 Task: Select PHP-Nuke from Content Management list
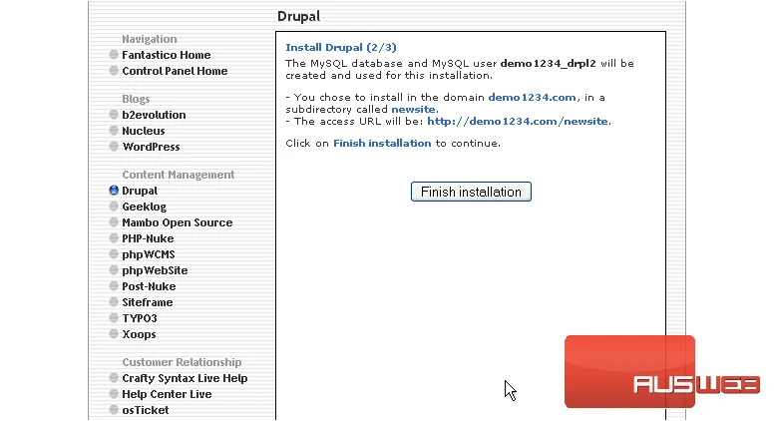coord(148,238)
